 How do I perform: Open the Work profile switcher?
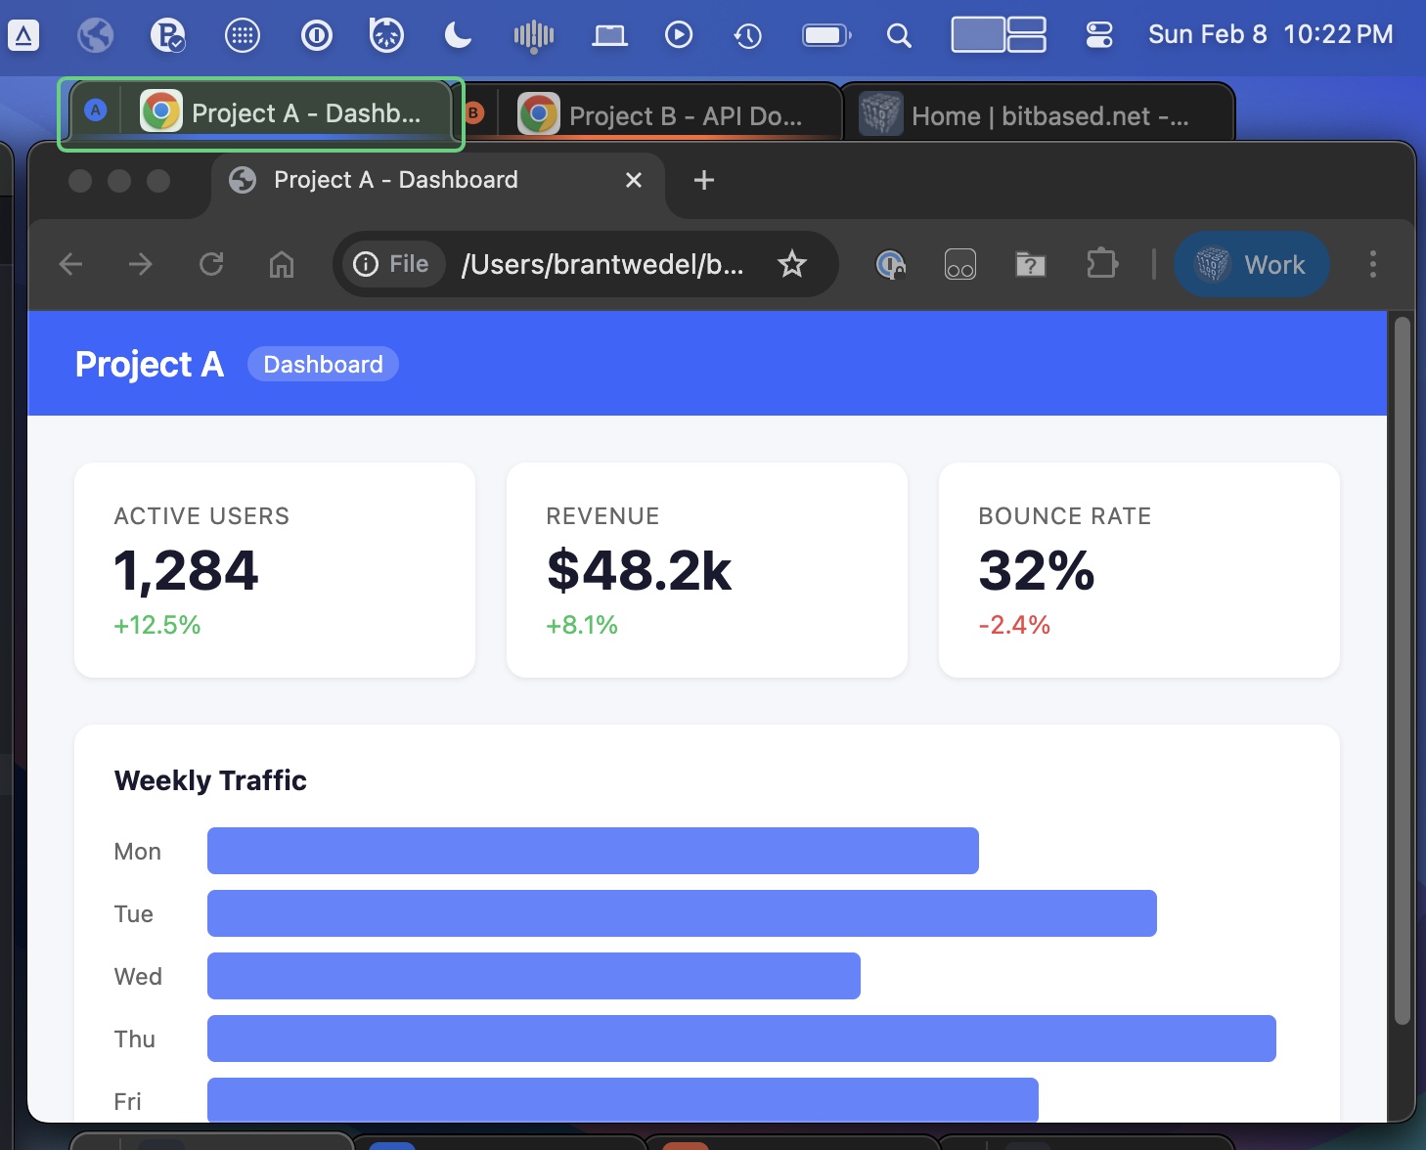click(1251, 264)
